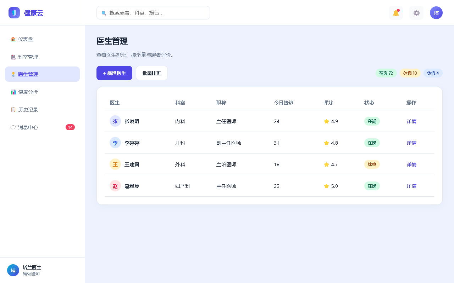Click the 休假 4 status chip

click(x=433, y=73)
